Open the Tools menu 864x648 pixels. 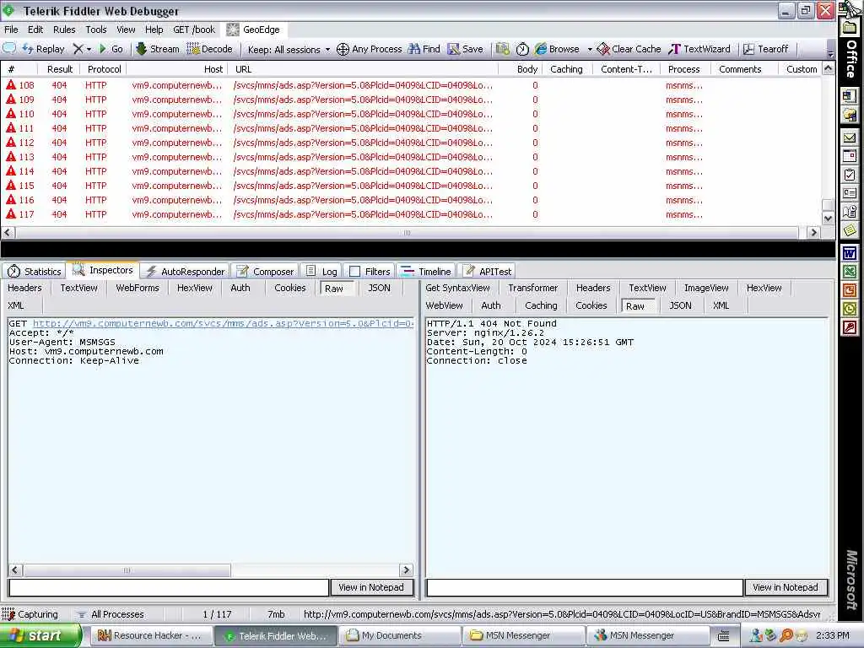tap(96, 30)
